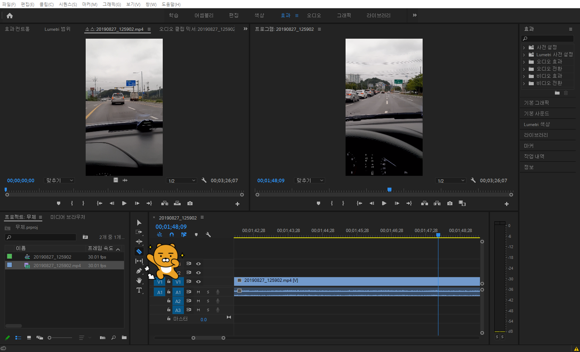Open the Essential Graphics panel
580x352 pixels.
click(x=536, y=103)
